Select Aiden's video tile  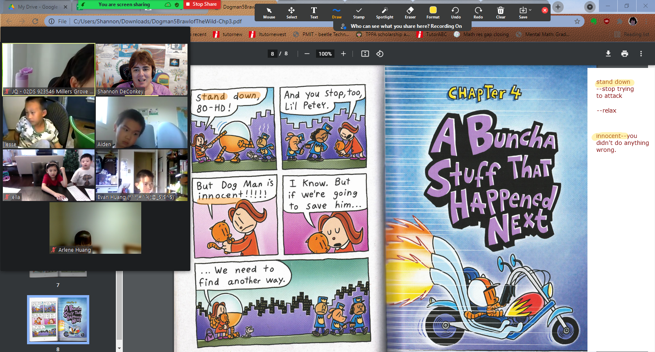coord(142,122)
